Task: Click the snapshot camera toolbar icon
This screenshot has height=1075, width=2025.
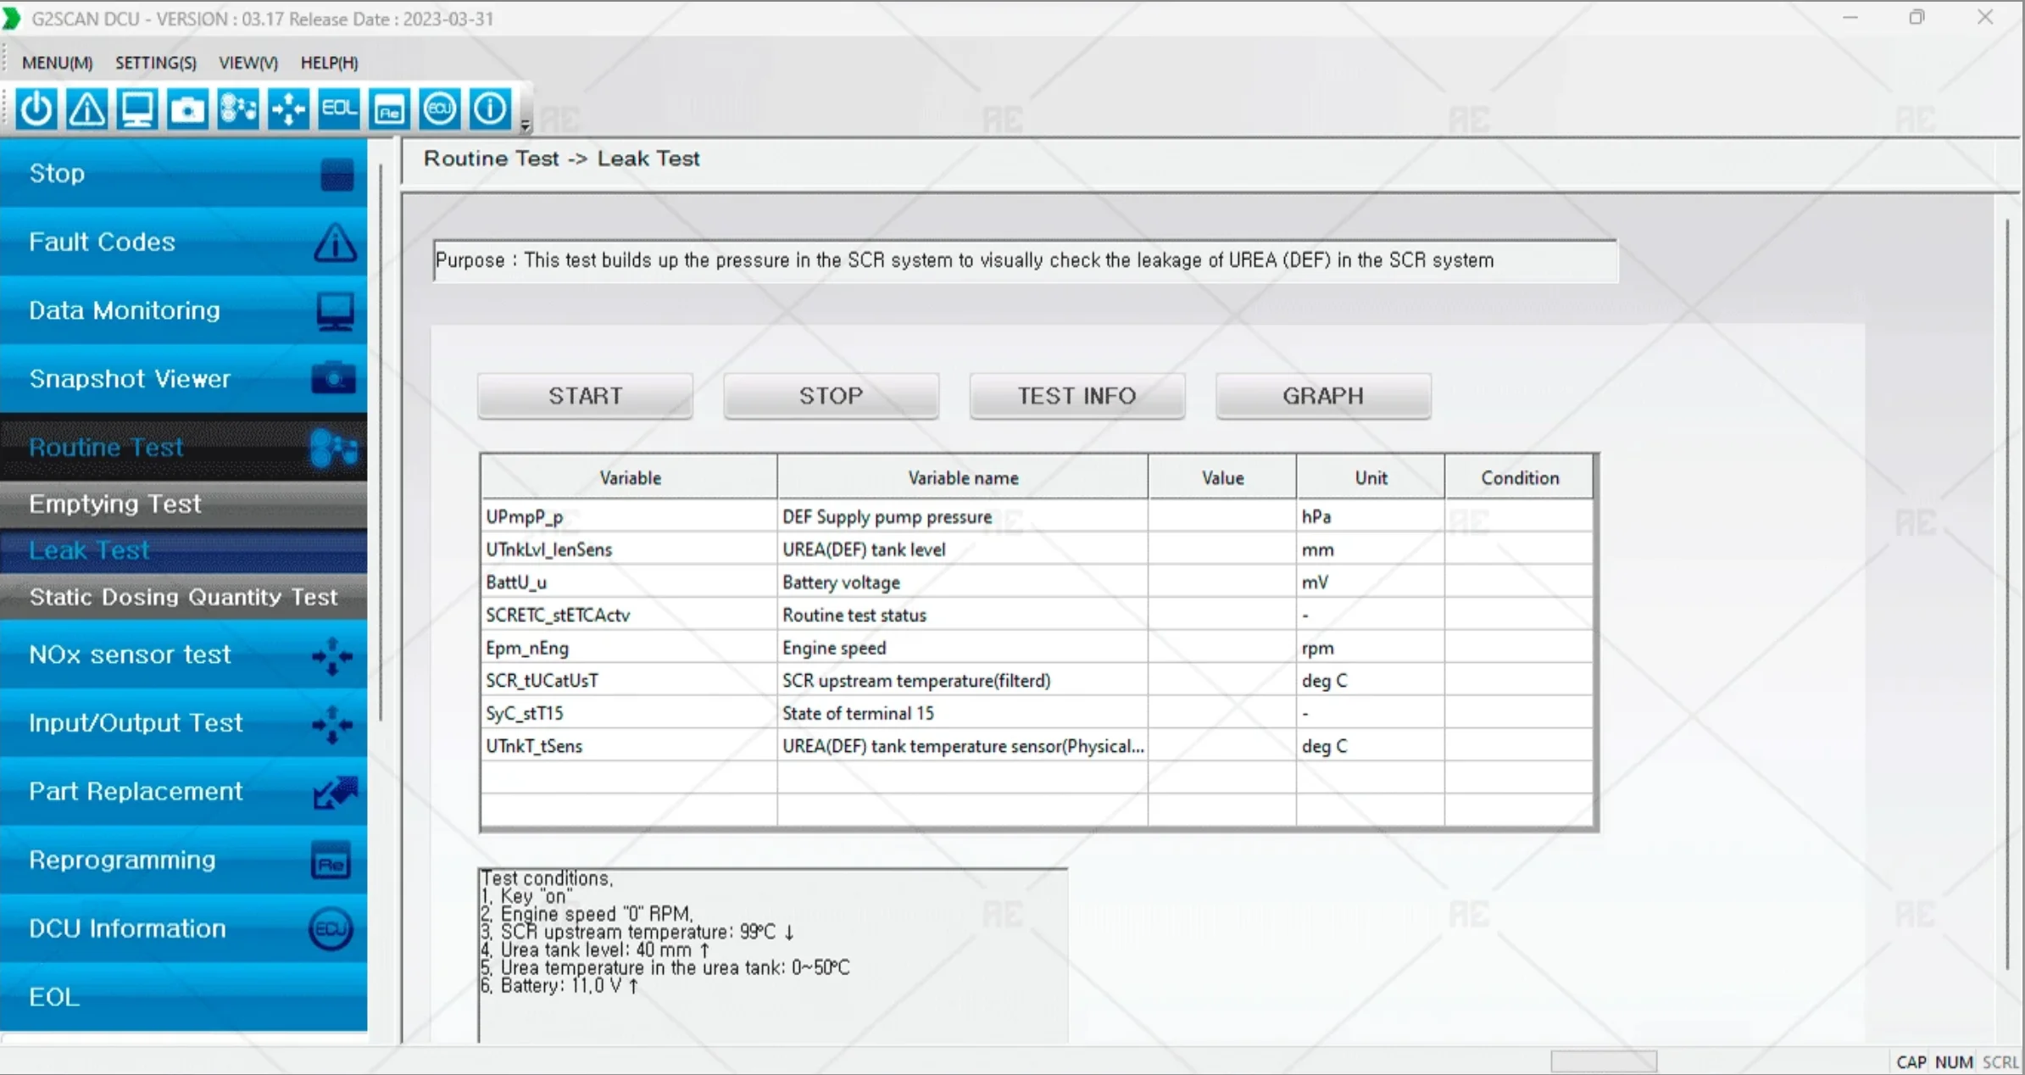Action: pos(187,109)
